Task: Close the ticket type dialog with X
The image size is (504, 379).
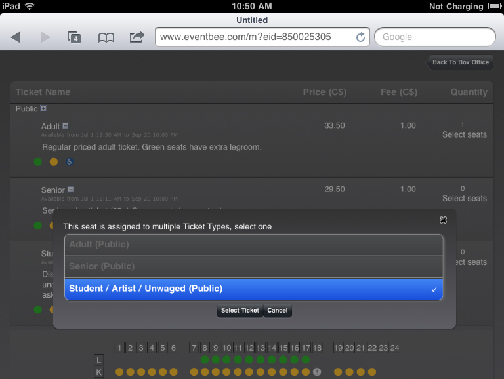Action: 443,220
